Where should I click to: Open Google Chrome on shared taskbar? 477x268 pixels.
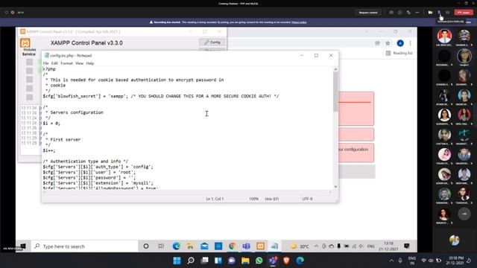pos(232,246)
